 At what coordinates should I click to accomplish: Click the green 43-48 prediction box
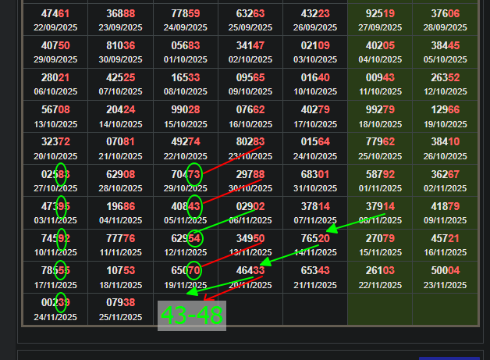tap(191, 315)
